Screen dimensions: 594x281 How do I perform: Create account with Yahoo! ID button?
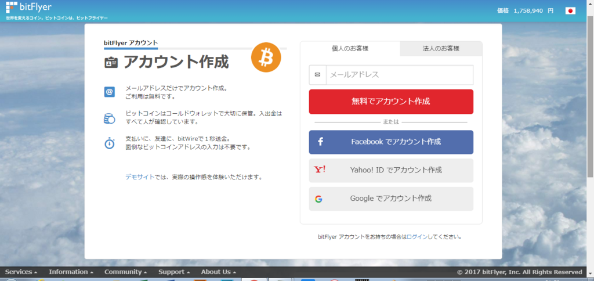tap(391, 170)
